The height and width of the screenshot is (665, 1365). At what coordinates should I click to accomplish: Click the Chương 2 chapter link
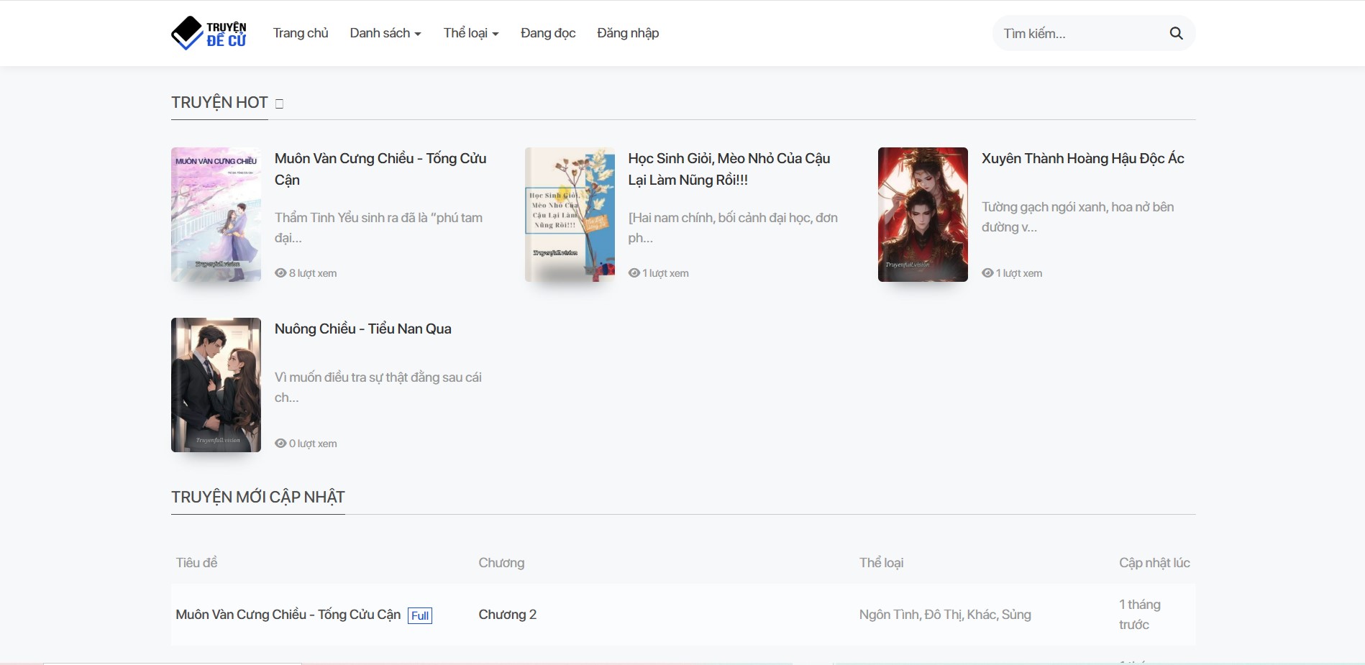[507, 615]
